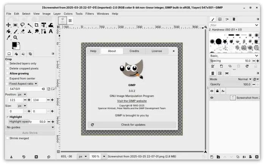Image resolution: width=265 pixels, height=165 pixels.
Task: Open the status bar px unit dropdown
Action: 83,157
